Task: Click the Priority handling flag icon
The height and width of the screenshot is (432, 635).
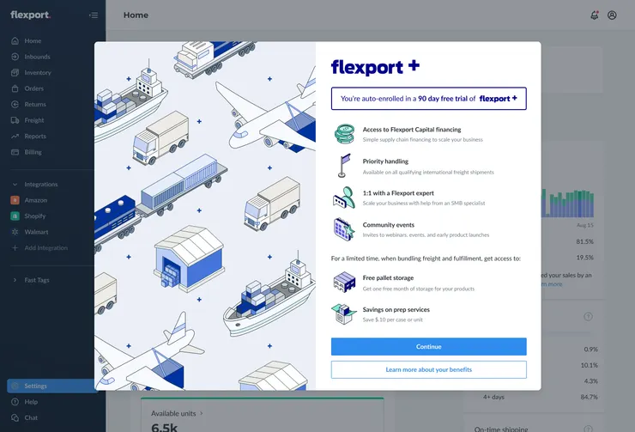Action: [344, 166]
